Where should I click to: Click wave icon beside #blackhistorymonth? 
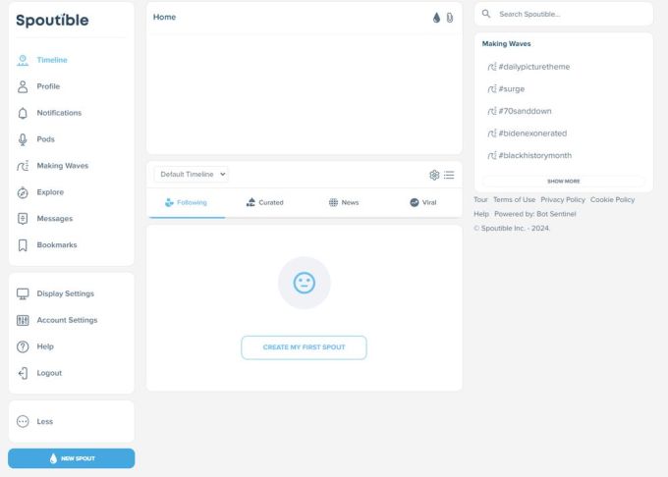492,155
